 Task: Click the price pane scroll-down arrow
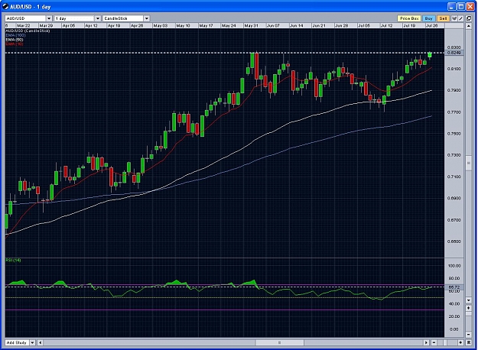coord(469,300)
